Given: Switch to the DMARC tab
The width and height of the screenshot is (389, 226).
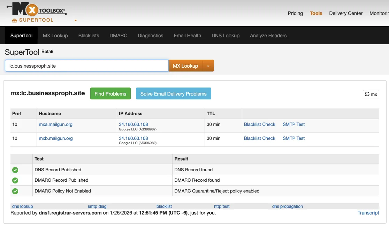Looking at the screenshot, I should click(x=118, y=36).
